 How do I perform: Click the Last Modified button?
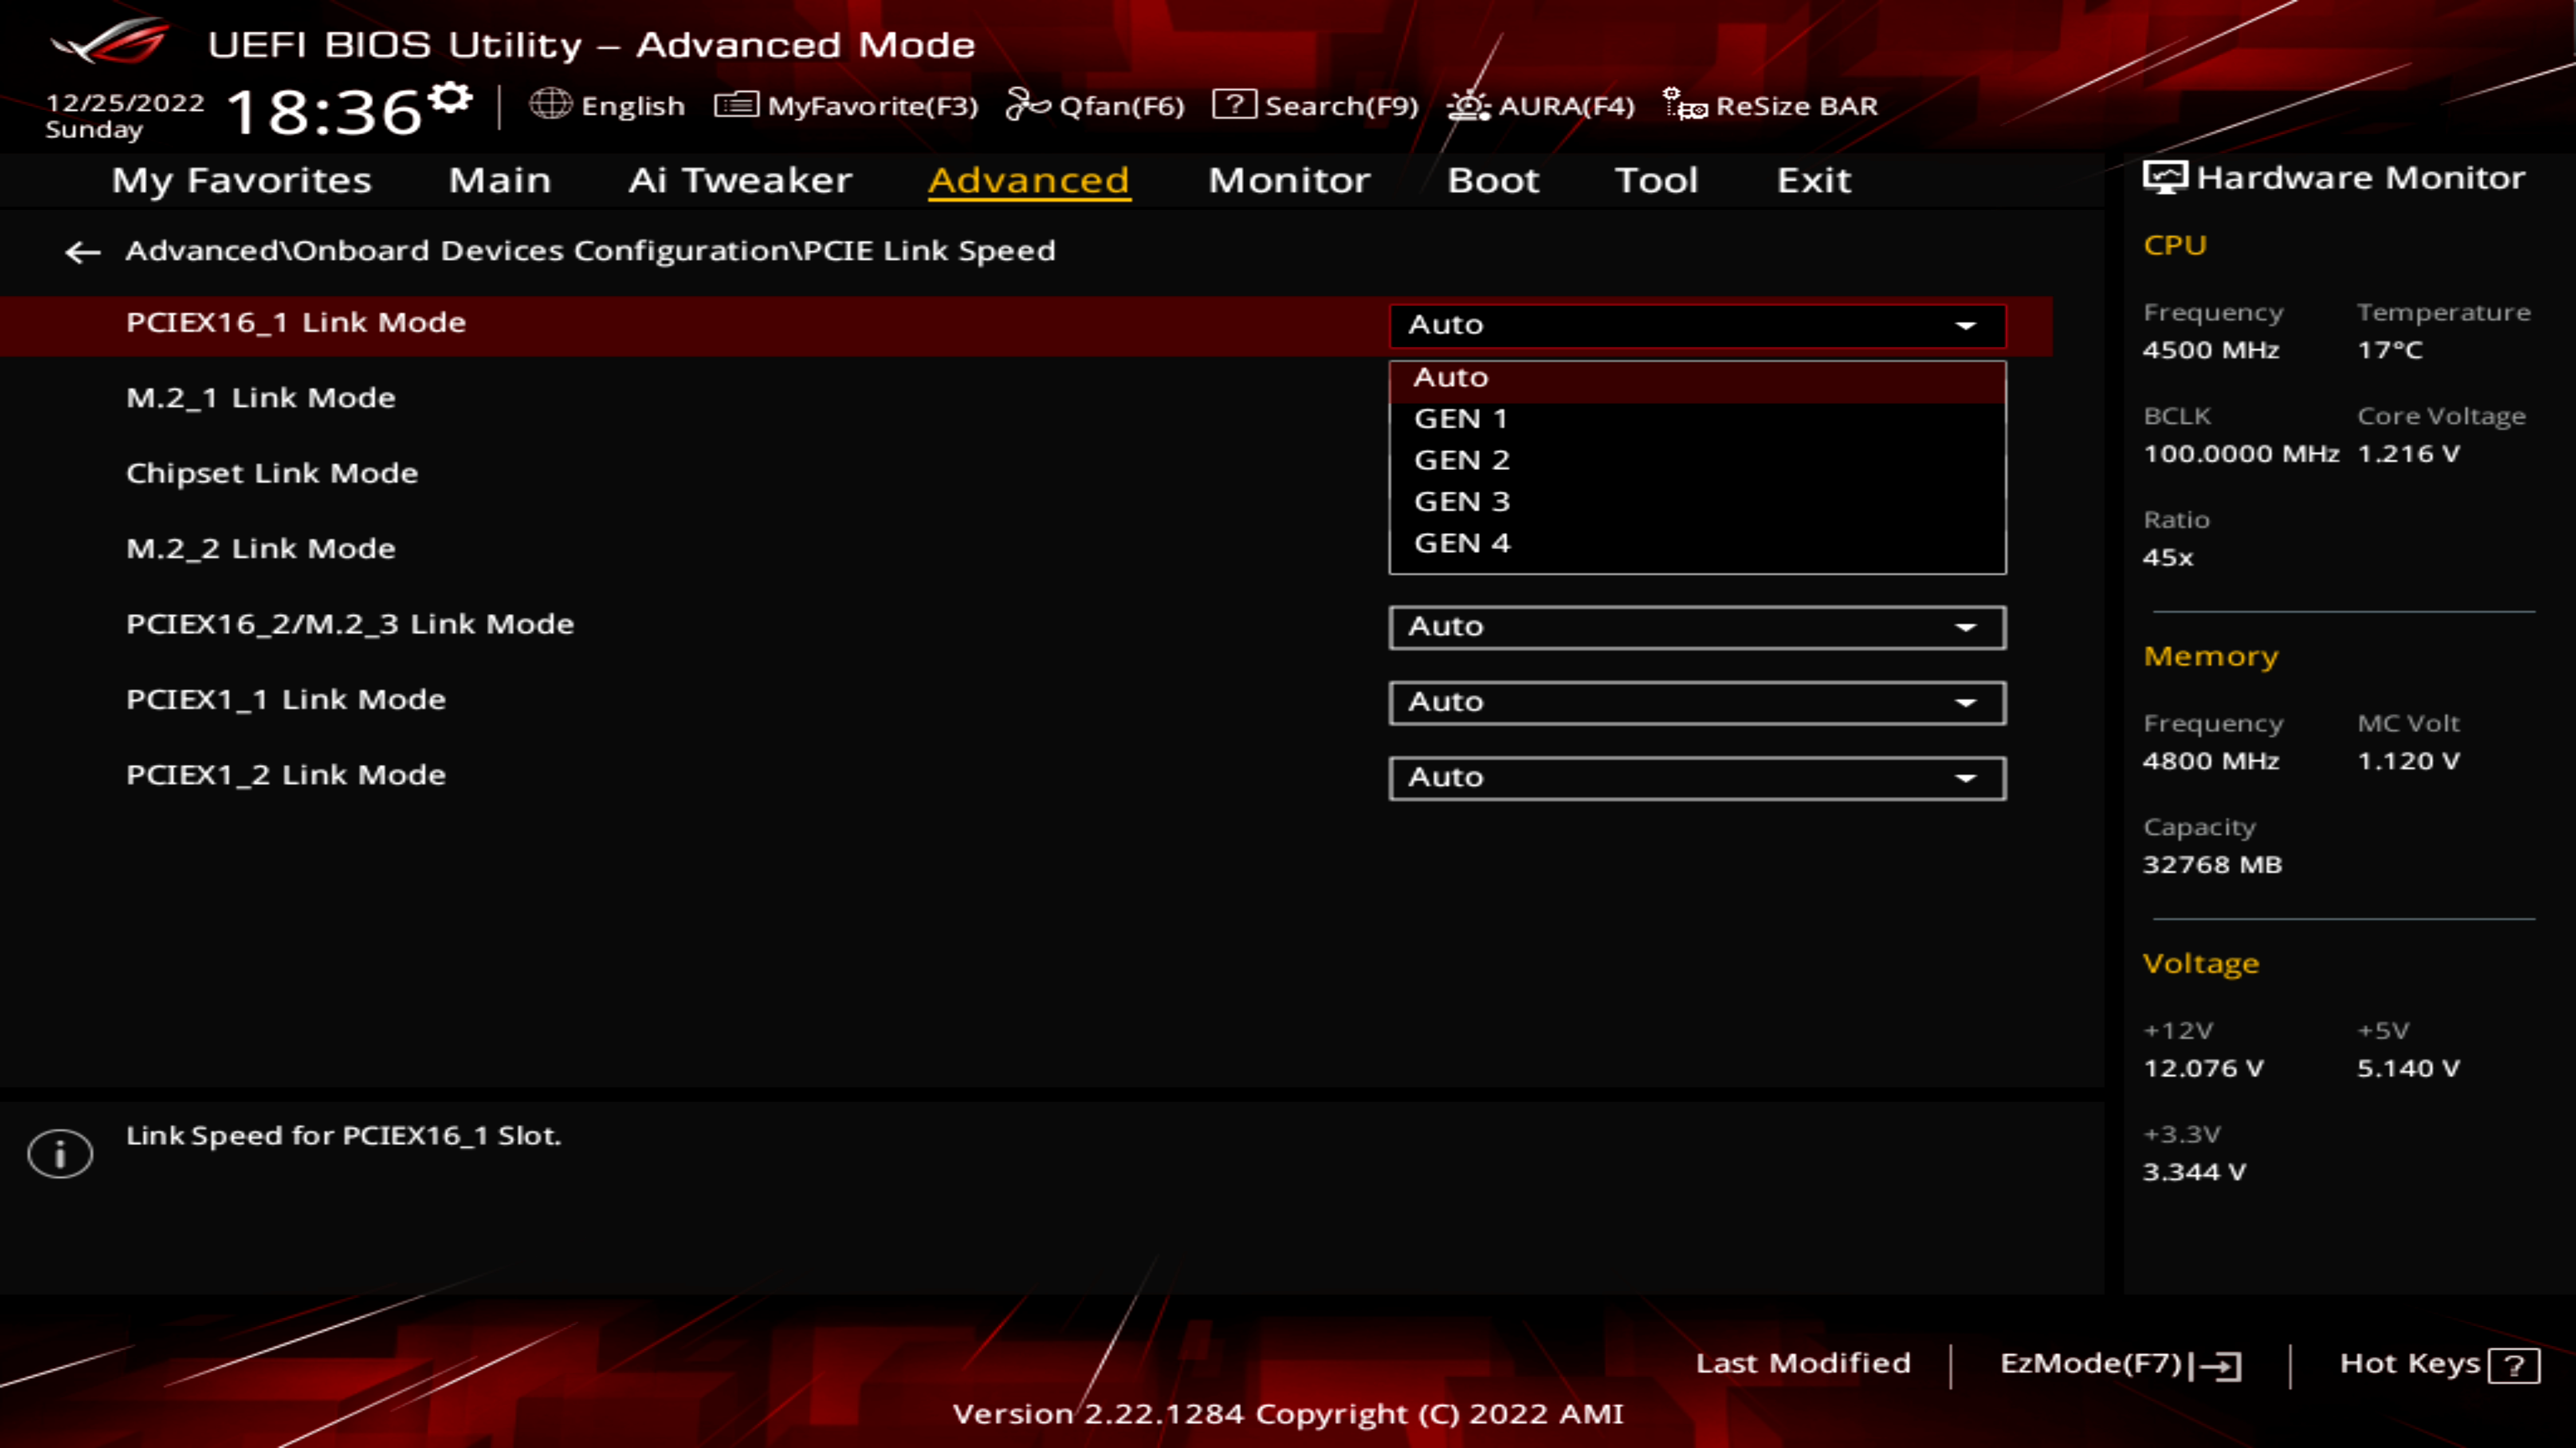click(x=1803, y=1363)
